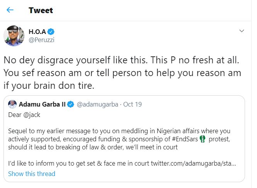The width and height of the screenshot is (257, 188).
Task: Click Adamu Garba II verified badge
Action: [70, 104]
